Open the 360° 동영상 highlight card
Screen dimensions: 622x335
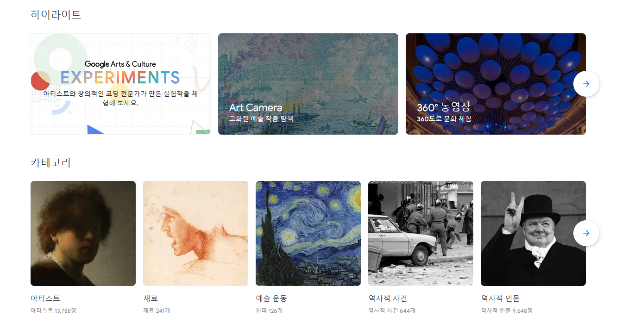pos(496,84)
